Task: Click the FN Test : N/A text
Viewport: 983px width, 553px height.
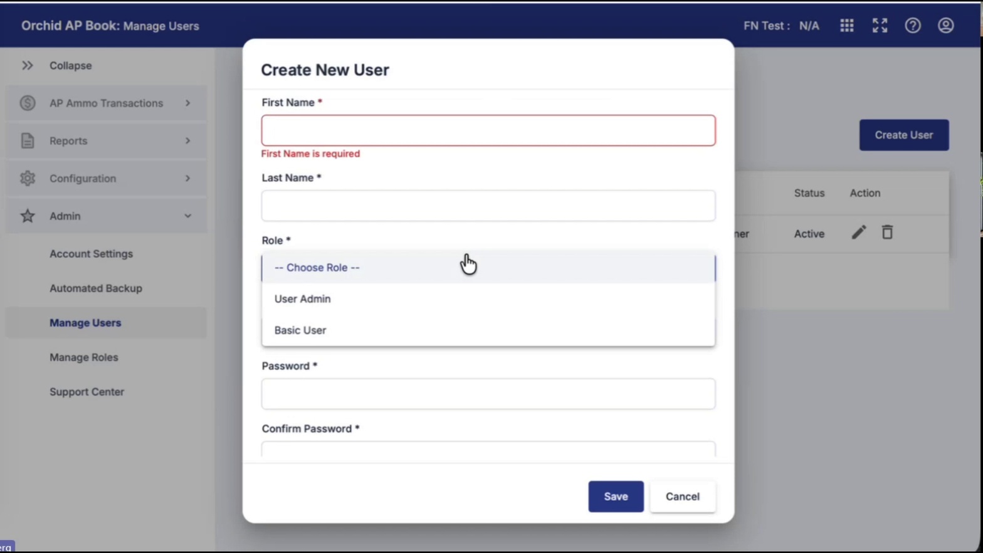Action: pyautogui.click(x=781, y=26)
